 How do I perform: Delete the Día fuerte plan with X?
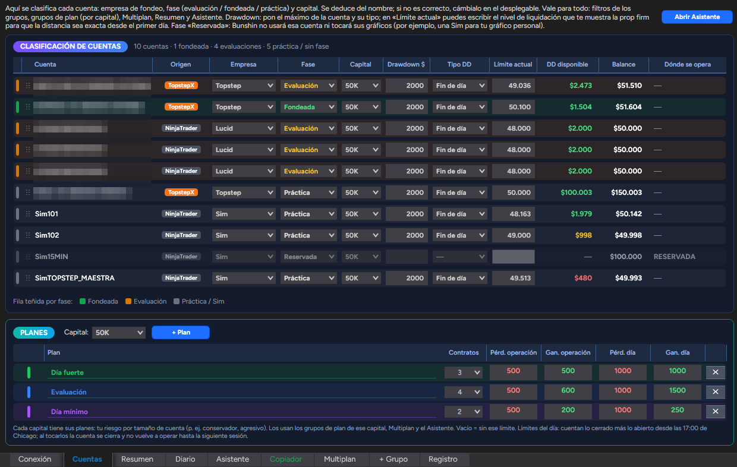715,373
